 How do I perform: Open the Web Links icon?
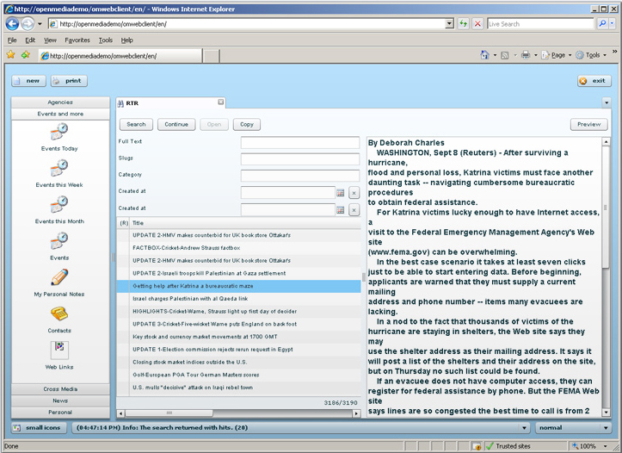pyautogui.click(x=59, y=350)
